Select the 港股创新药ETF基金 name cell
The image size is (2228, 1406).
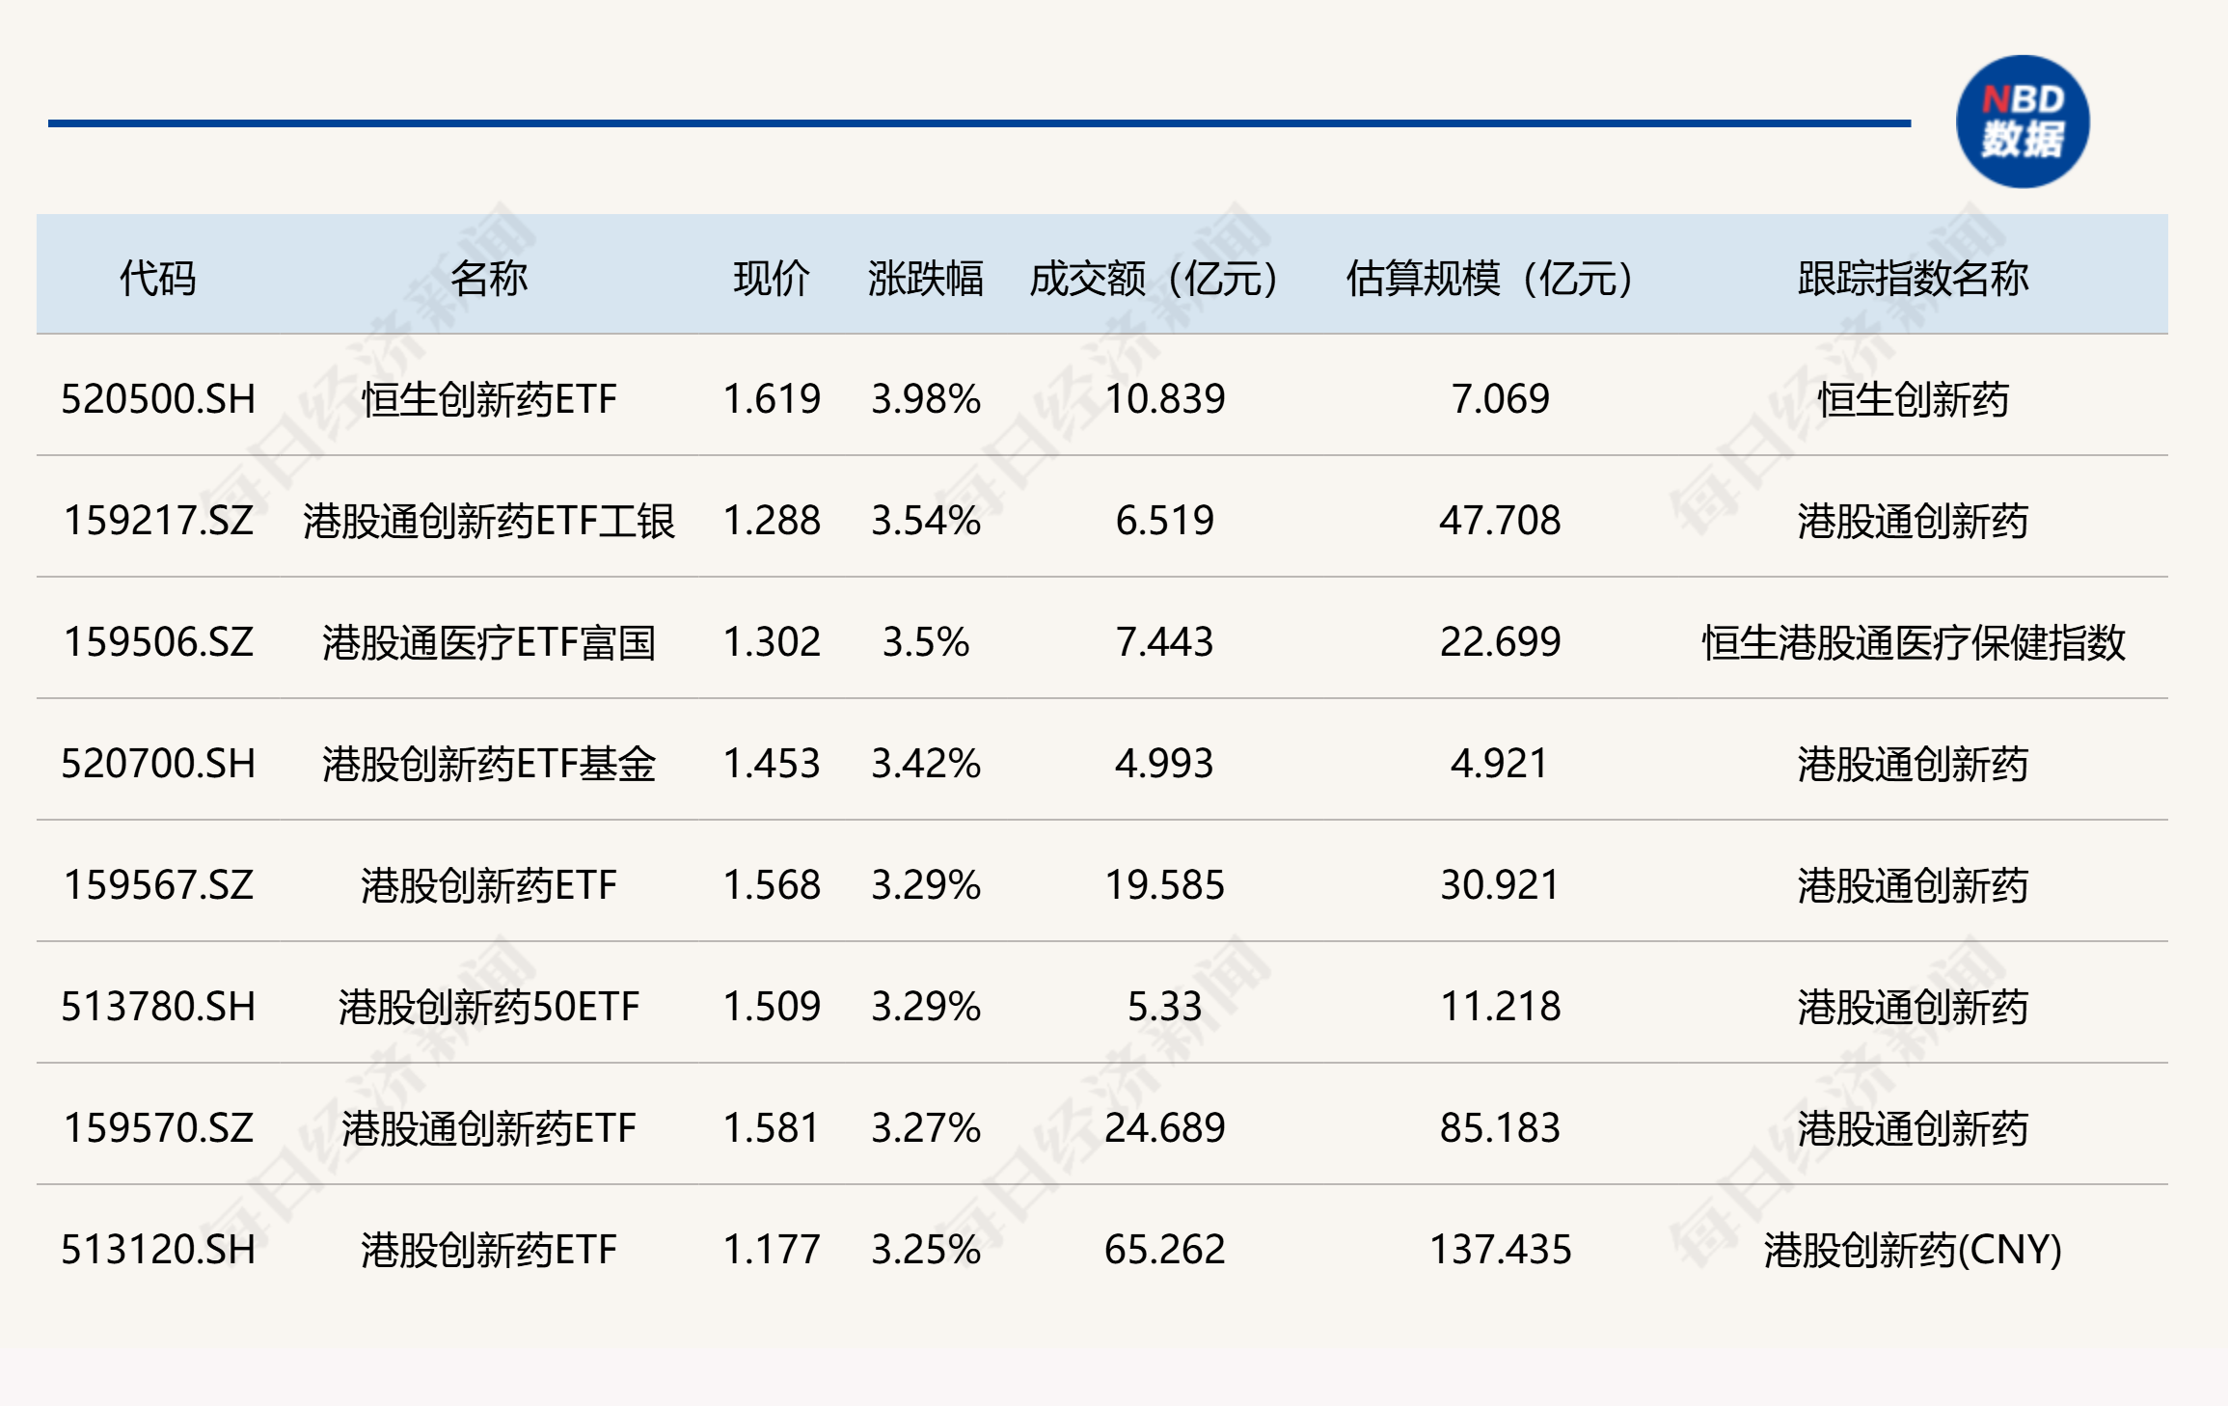pyautogui.click(x=488, y=764)
